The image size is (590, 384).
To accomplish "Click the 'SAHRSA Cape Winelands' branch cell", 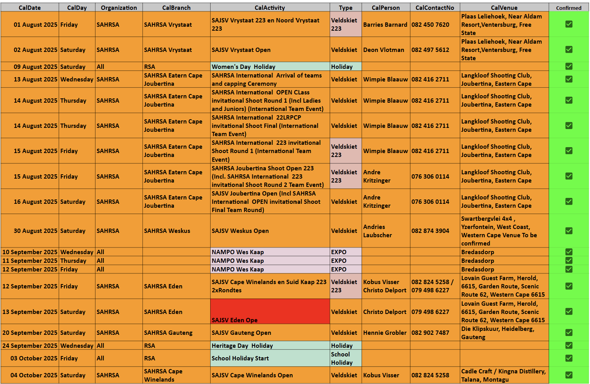I will (176, 375).
